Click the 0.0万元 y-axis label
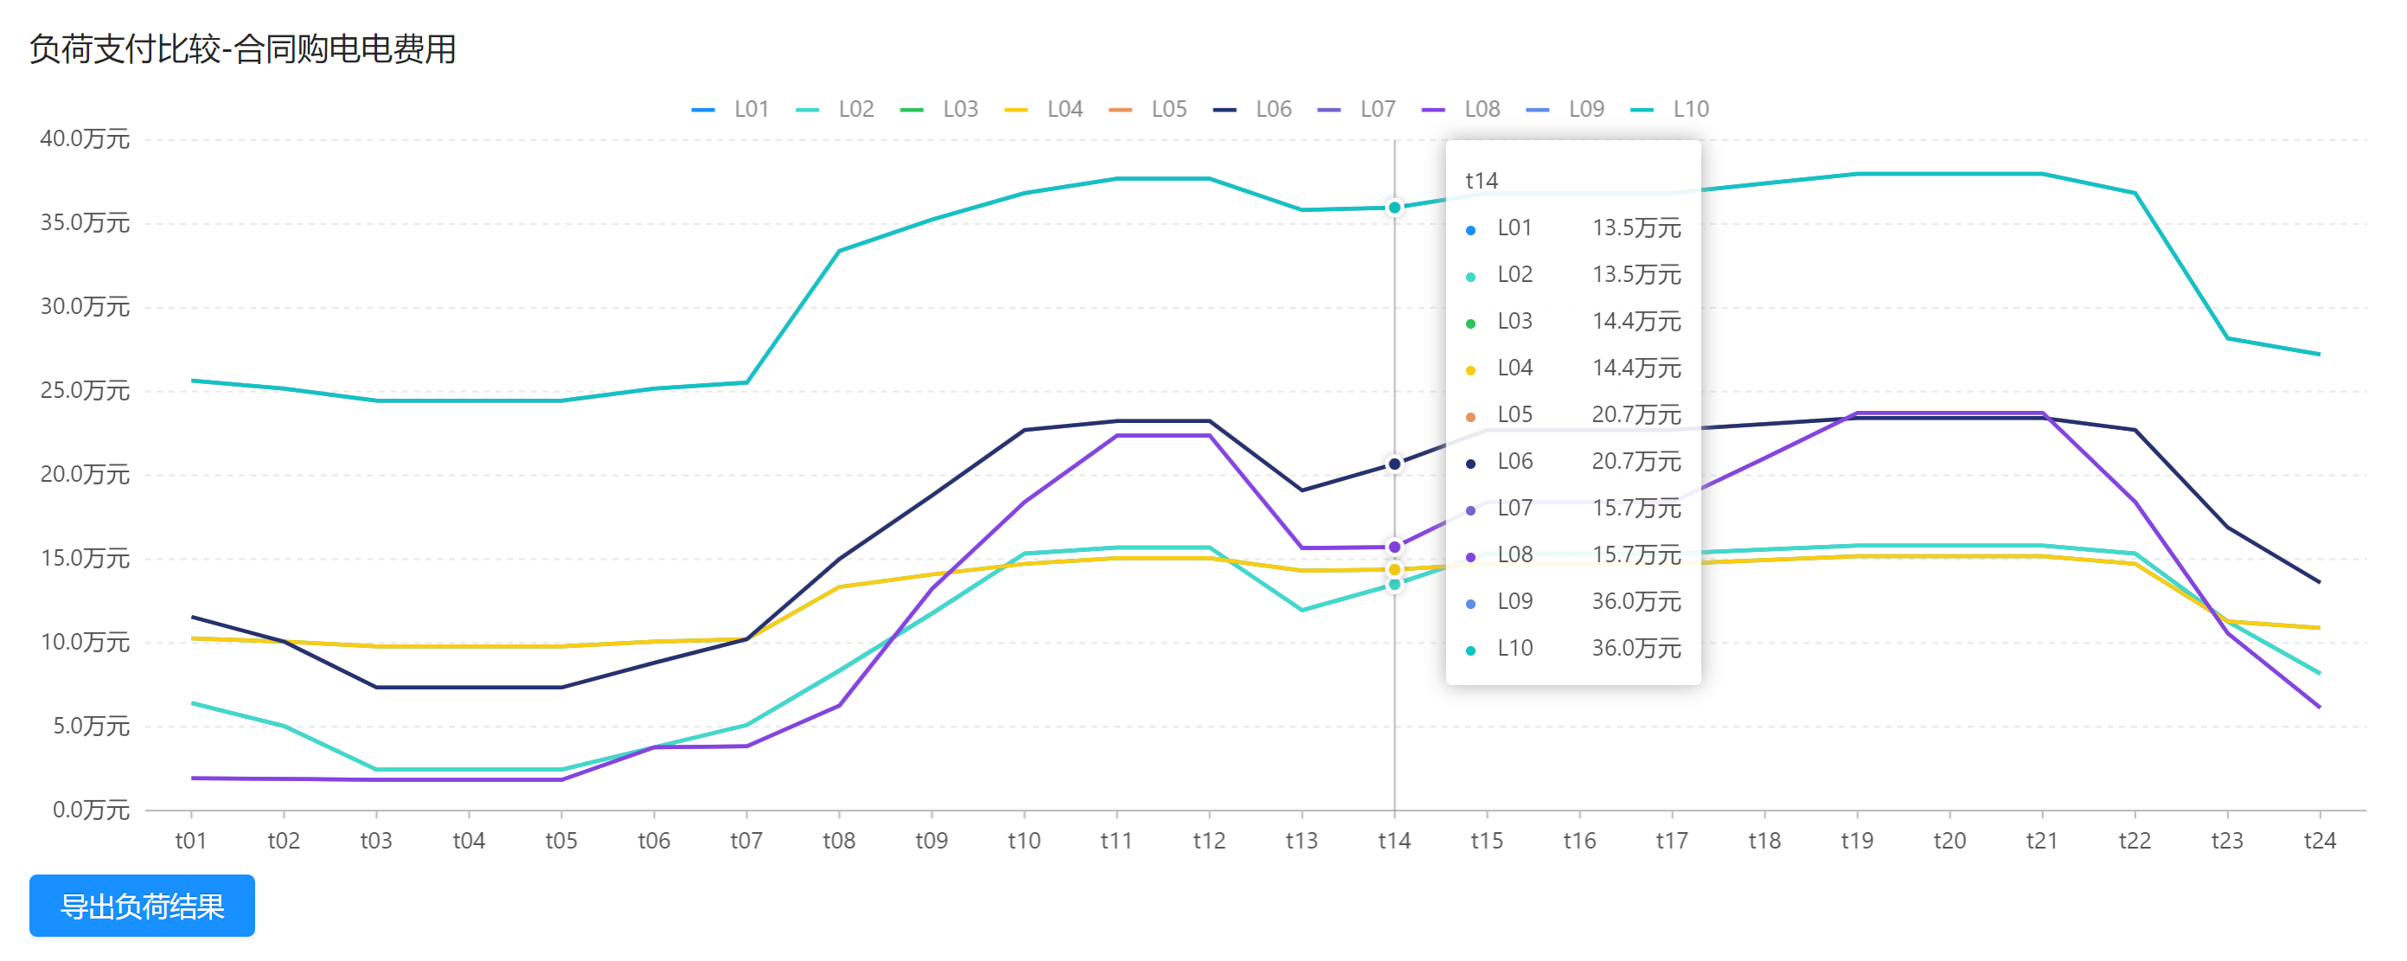Viewport: 2407px width, 961px height. 91,810
